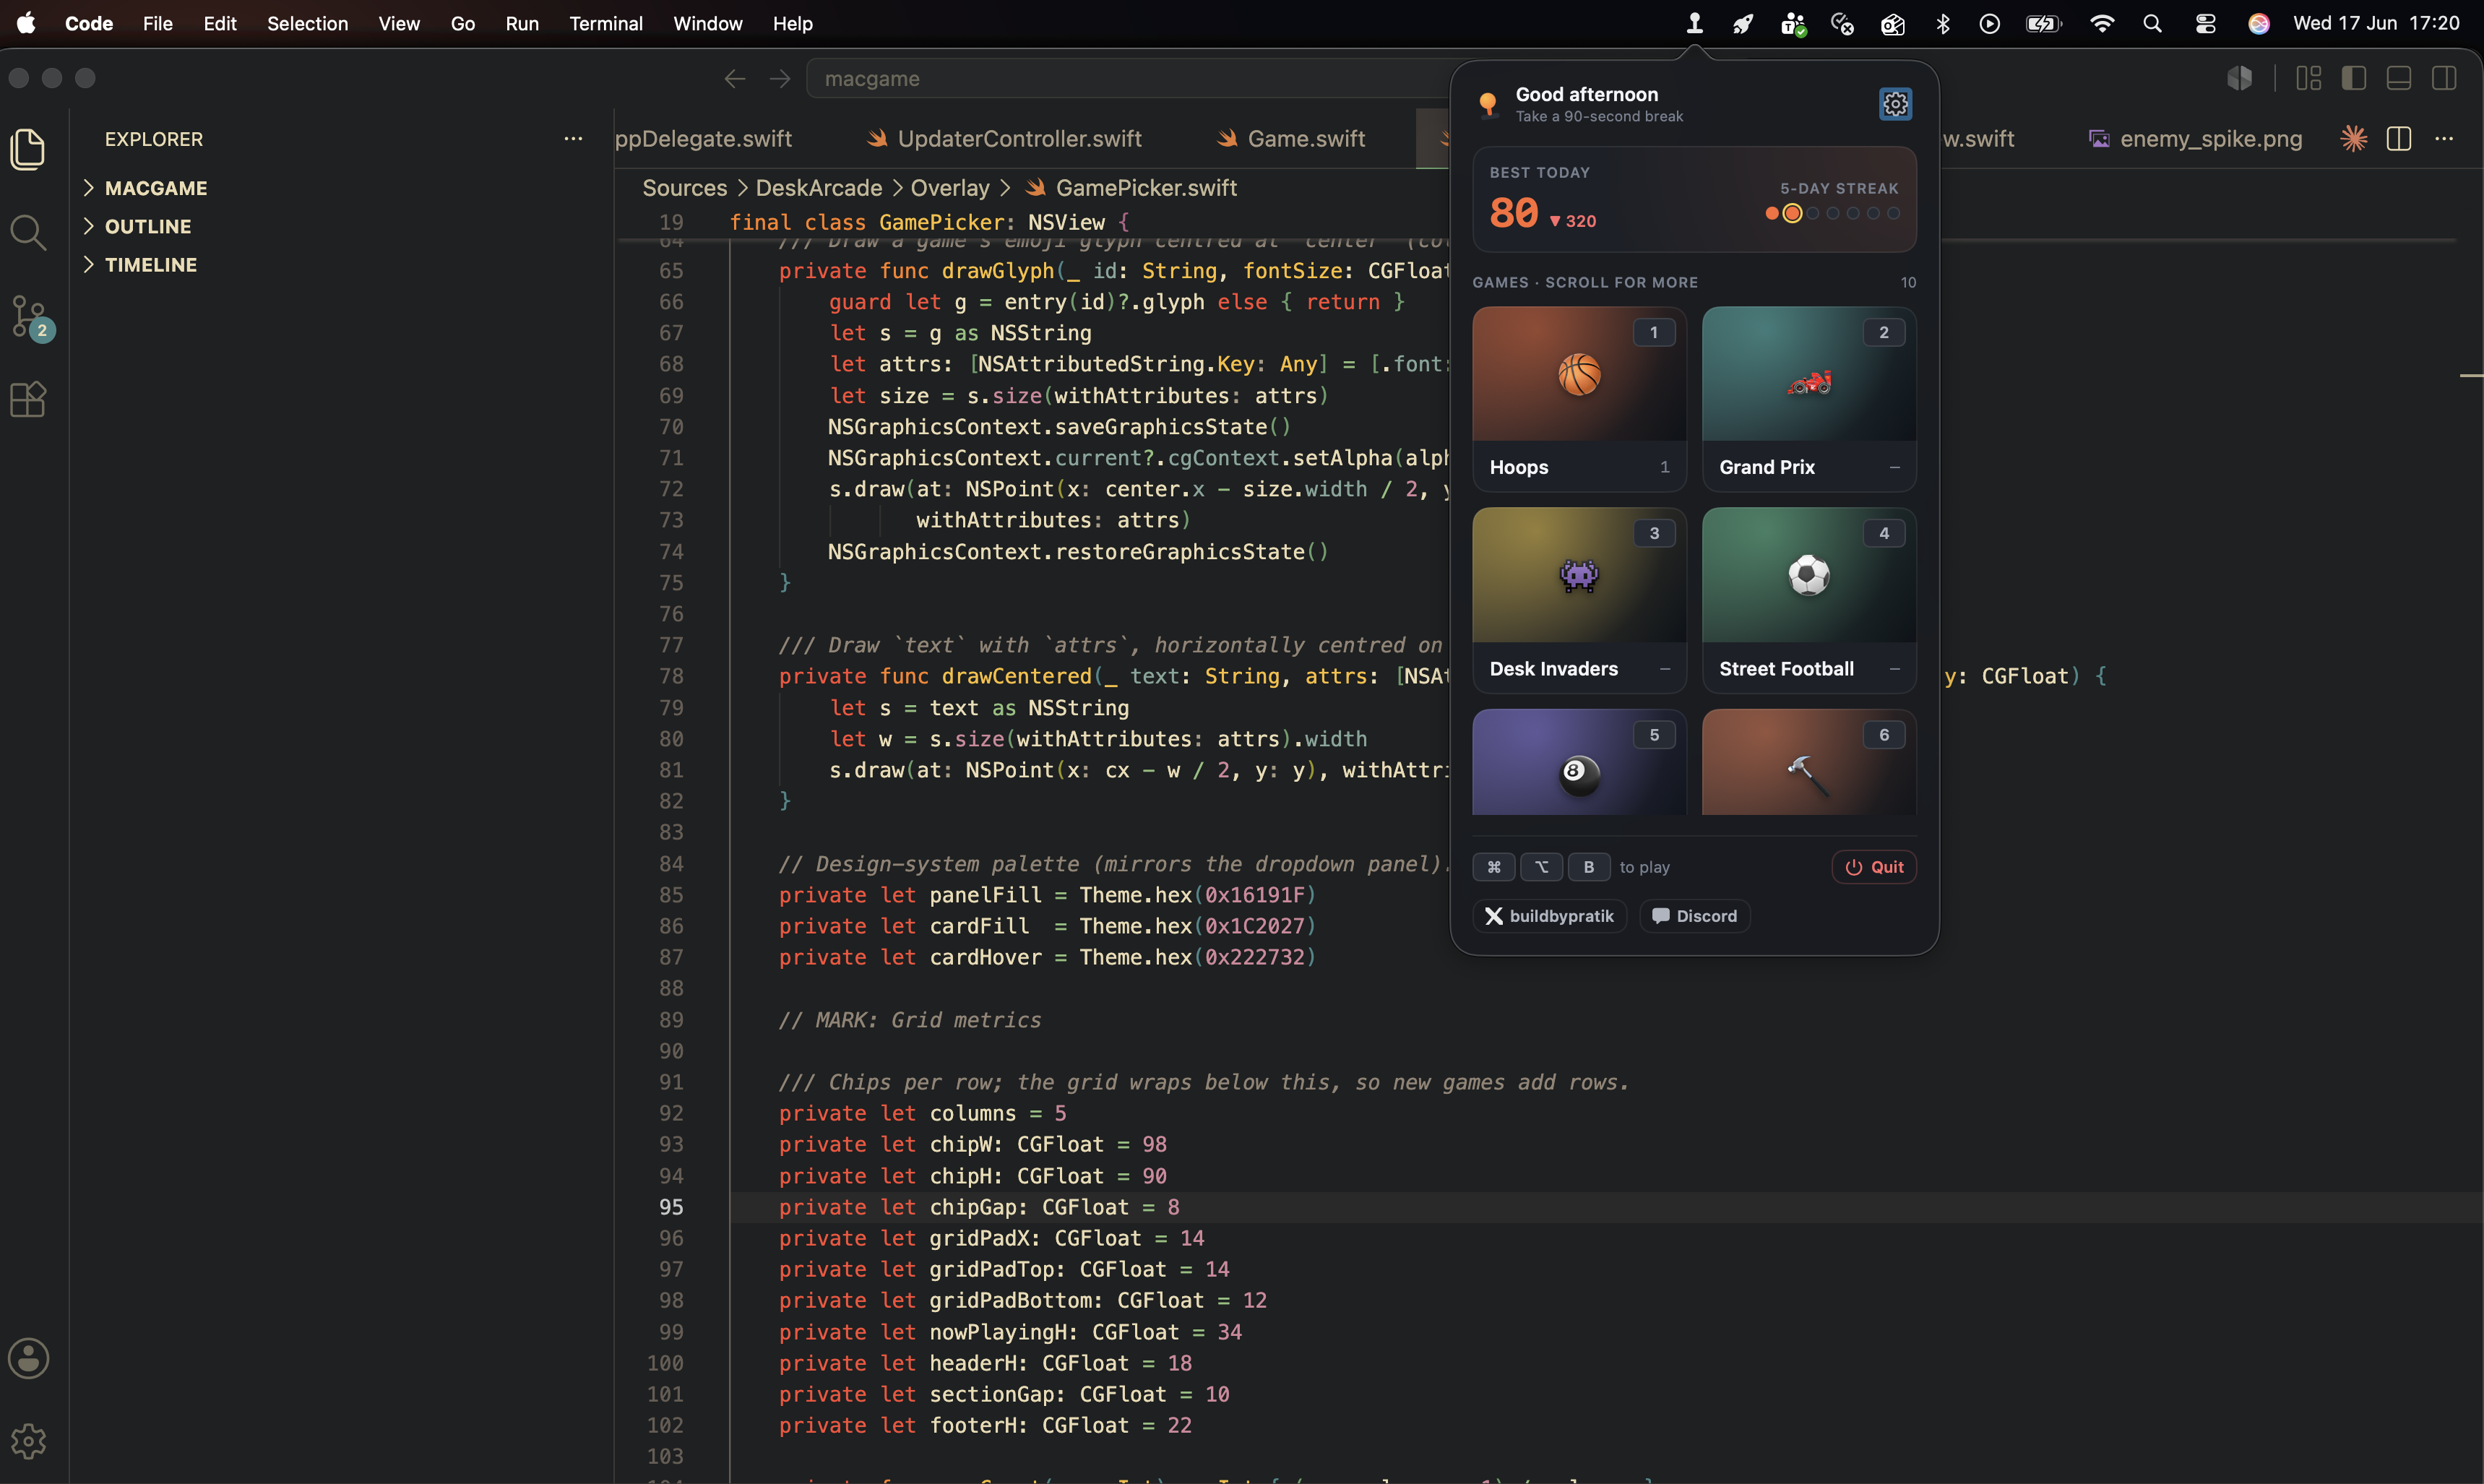Open the Accounts menu icon
Viewport: 2484px width, 1484px height.
point(28,1358)
